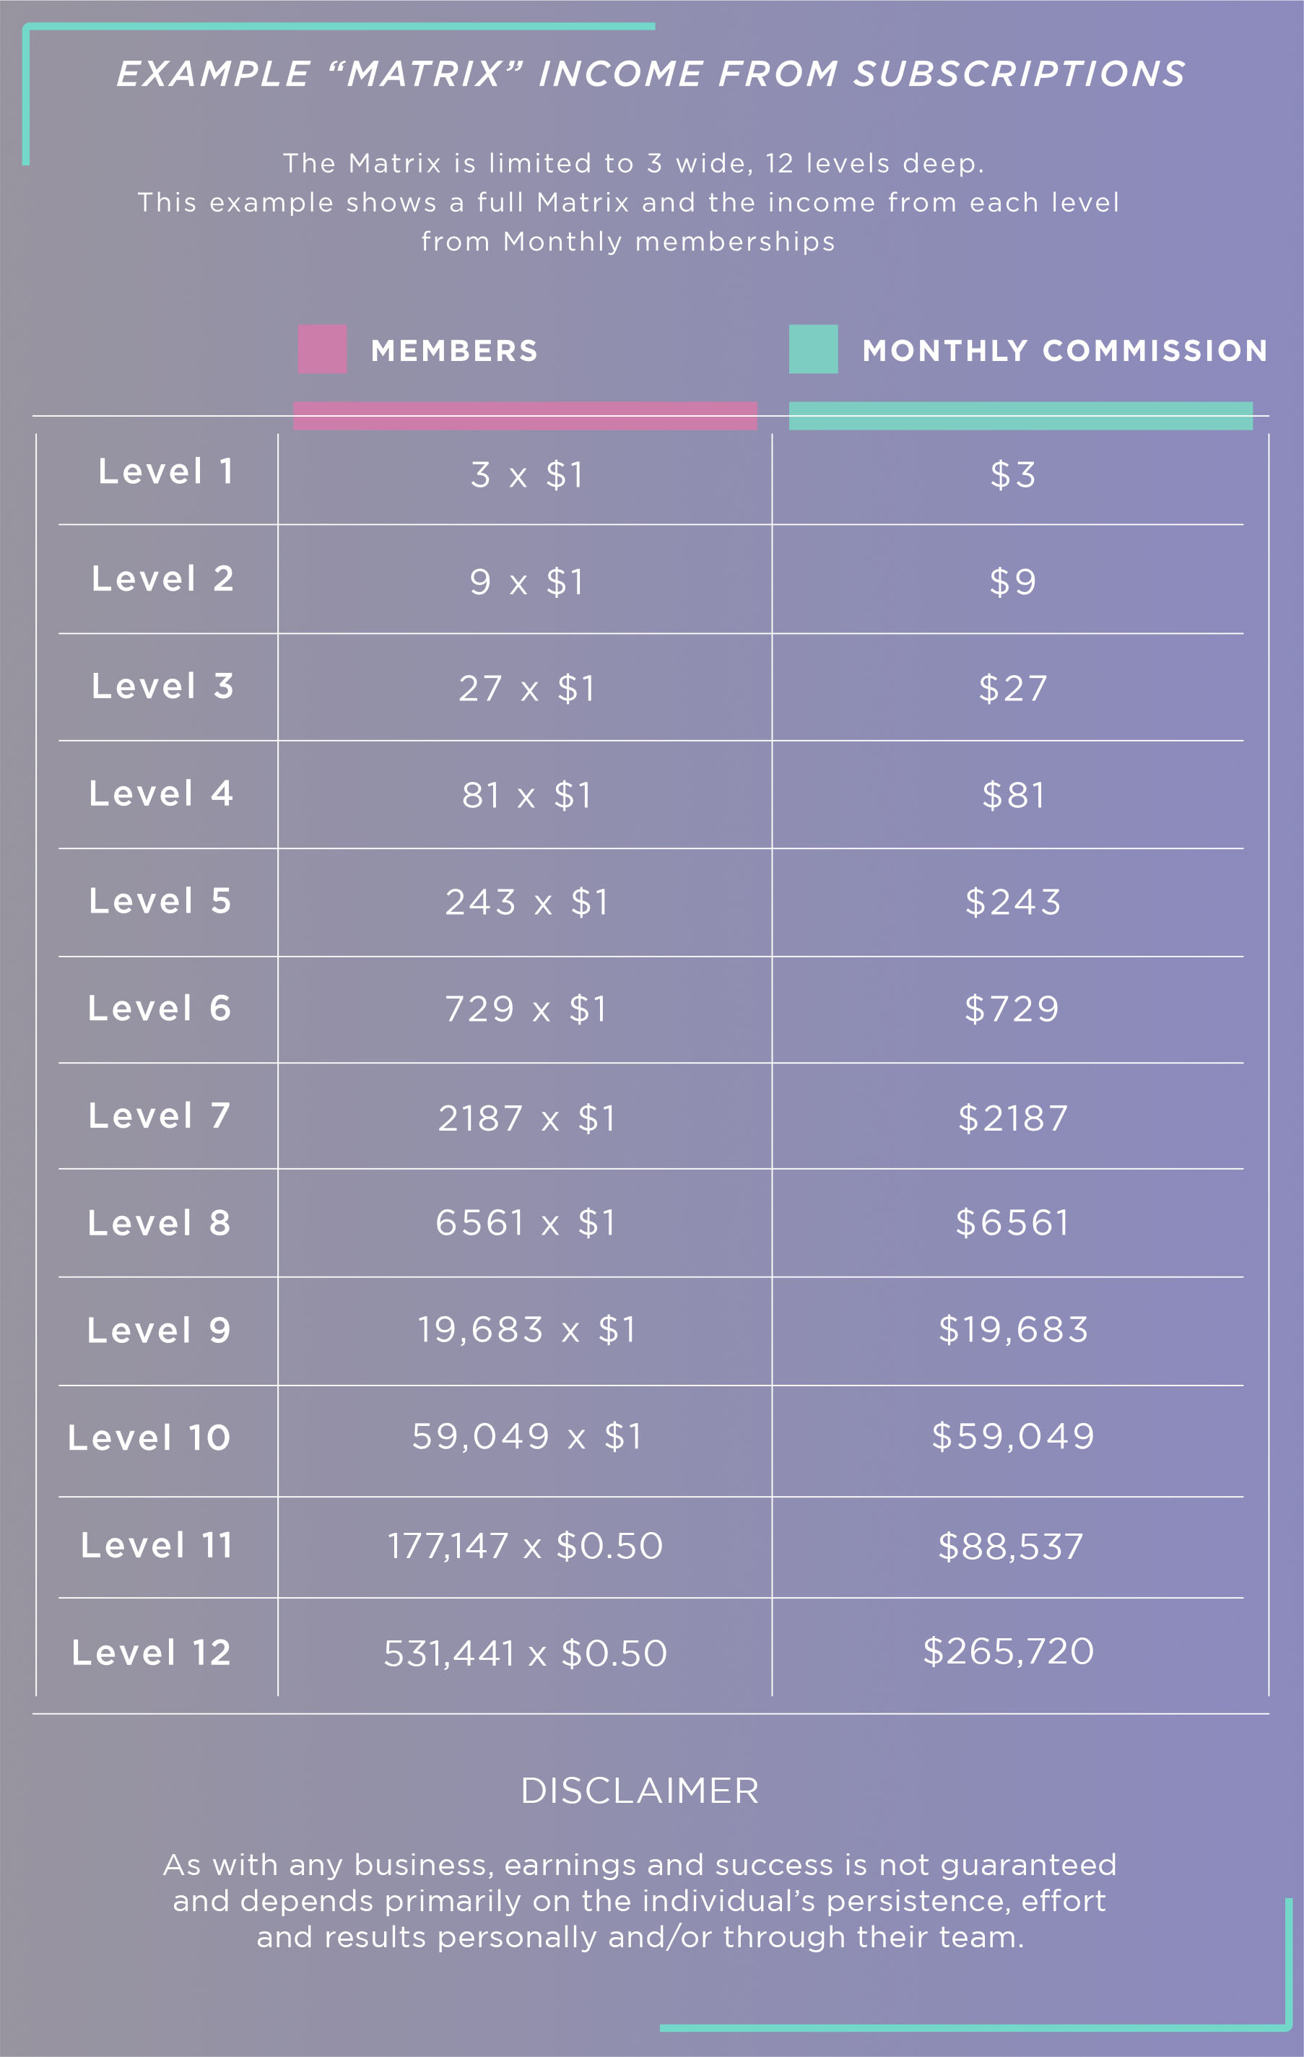Click the $19,683 commission value
1304x2057 pixels.
[1014, 1330]
